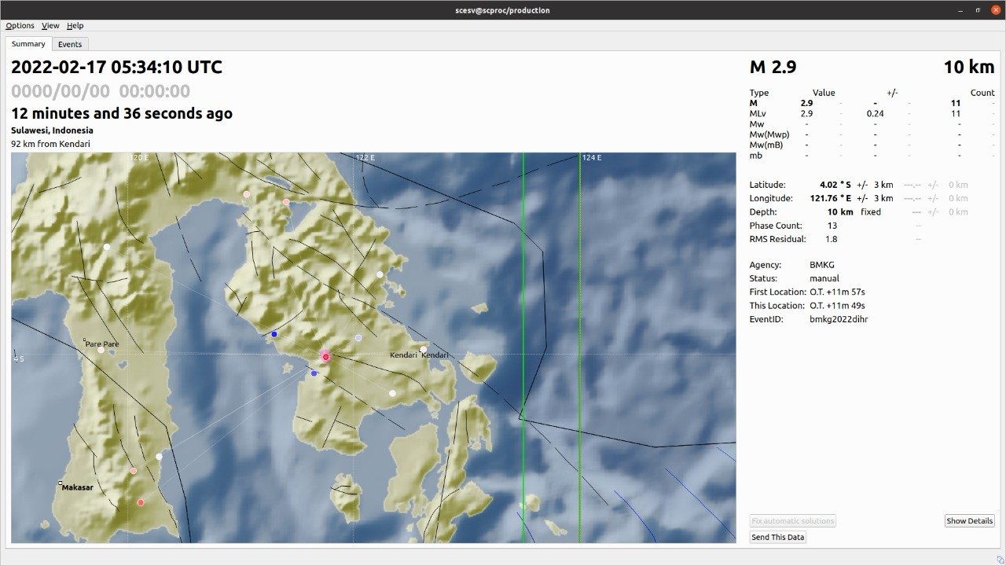Open the Options menu
Viewport: 1006px width, 566px height.
coord(20,26)
